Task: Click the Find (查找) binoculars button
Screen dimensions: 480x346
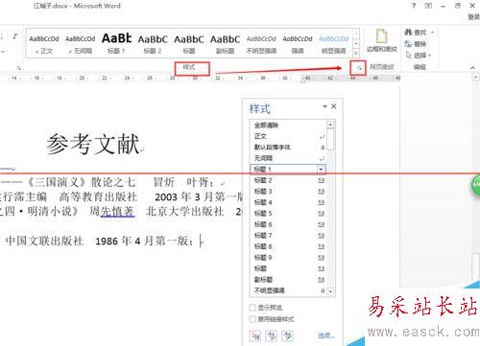Action: tap(416, 33)
